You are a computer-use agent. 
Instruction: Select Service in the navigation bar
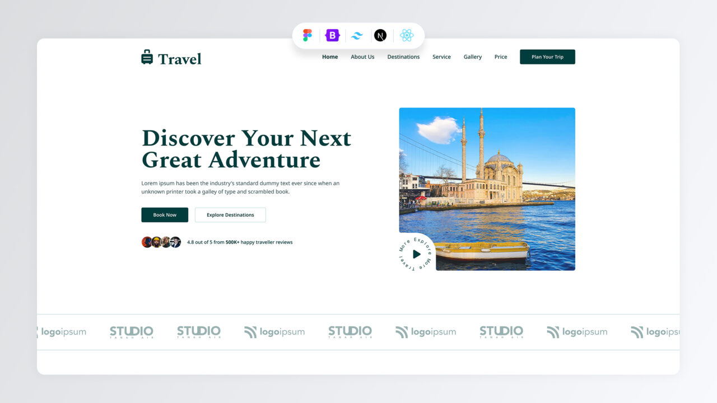pyautogui.click(x=441, y=57)
